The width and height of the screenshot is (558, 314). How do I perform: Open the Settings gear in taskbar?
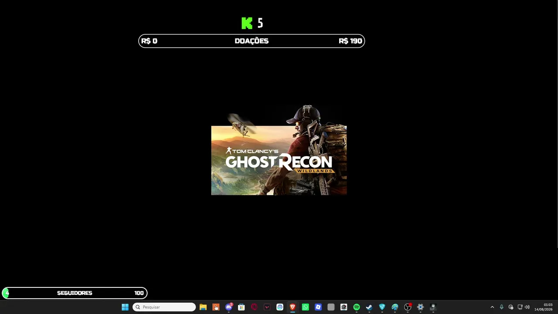pos(420,307)
